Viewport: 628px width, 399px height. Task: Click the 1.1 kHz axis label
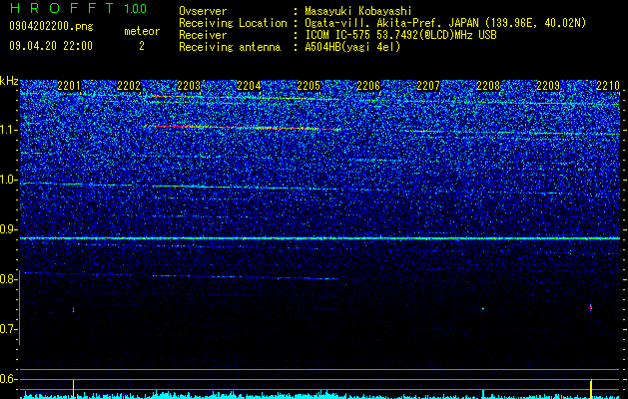pyautogui.click(x=8, y=130)
